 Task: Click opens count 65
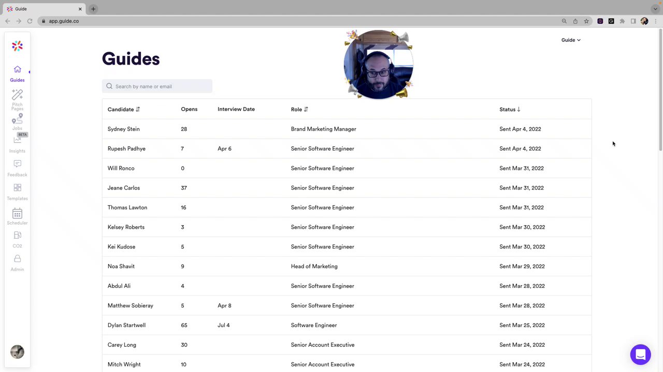point(184,326)
